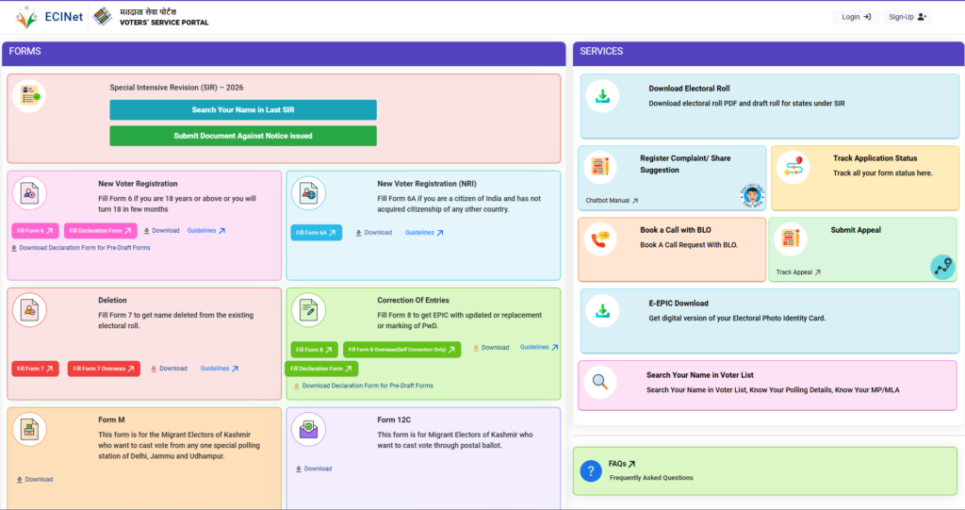
Task: Click the magnifier icon for Search Your Name
Action: tap(599, 382)
